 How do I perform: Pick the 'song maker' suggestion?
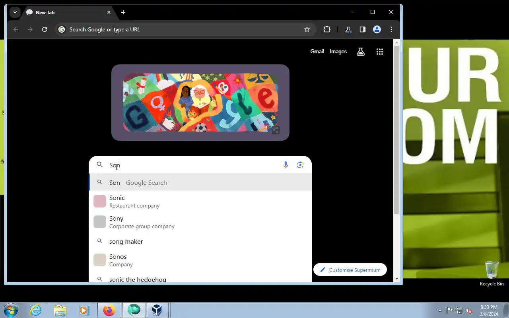200,241
